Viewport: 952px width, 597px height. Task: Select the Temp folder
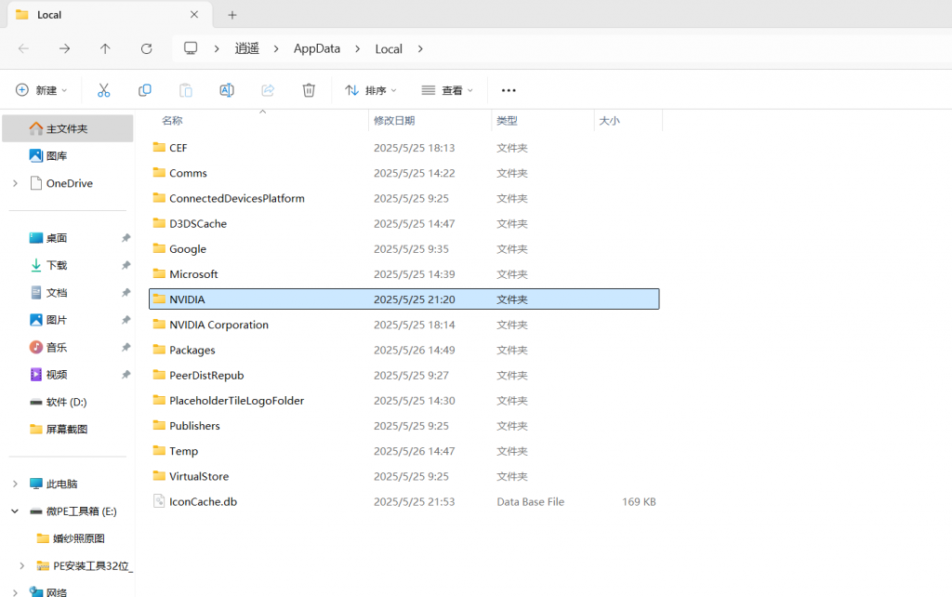pos(183,451)
